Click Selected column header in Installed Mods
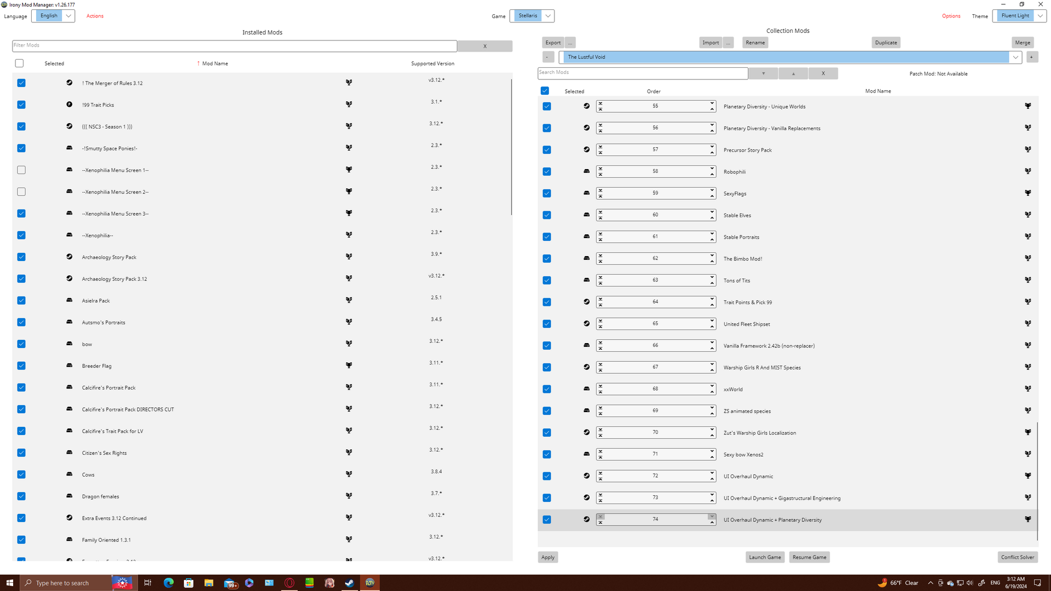 [x=54, y=63]
